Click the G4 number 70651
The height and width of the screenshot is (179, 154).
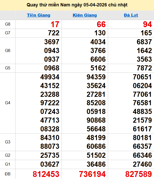pos(143,77)
